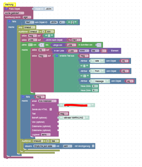The image size is (142, 167).
Task: Edit timeout name field in Ausführen block
Action: click(34, 32)
